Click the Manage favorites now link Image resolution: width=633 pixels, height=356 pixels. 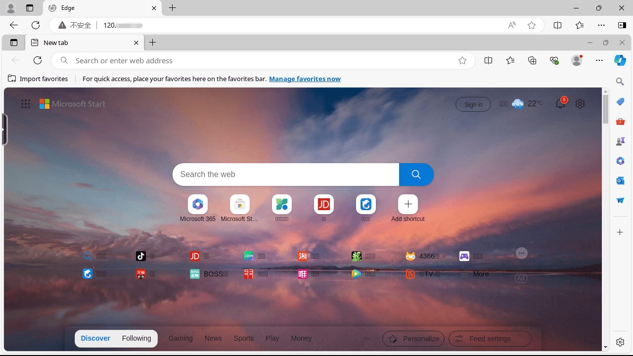(305, 79)
